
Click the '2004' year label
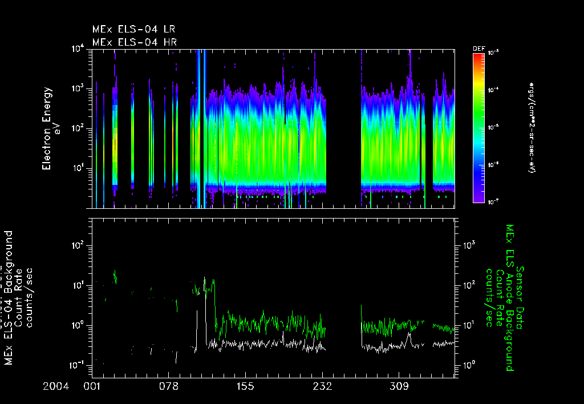(56, 386)
